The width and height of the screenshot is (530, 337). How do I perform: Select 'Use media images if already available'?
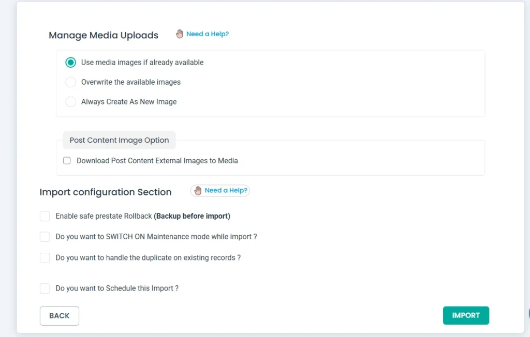(71, 63)
